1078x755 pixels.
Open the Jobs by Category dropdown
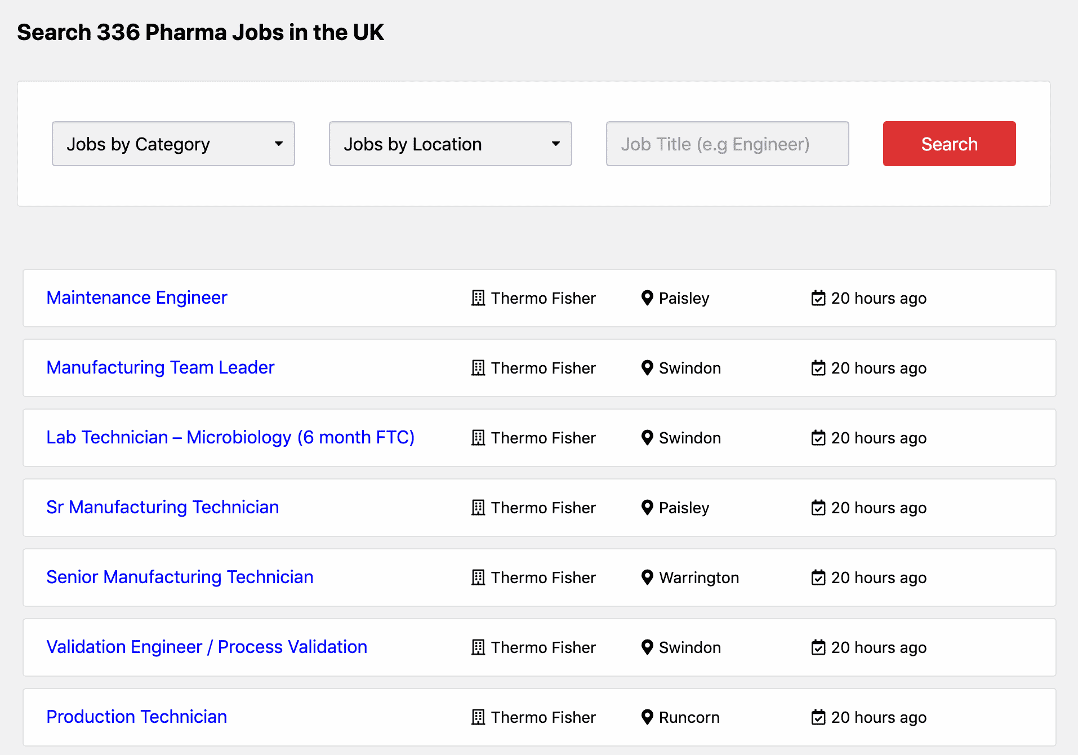[173, 144]
